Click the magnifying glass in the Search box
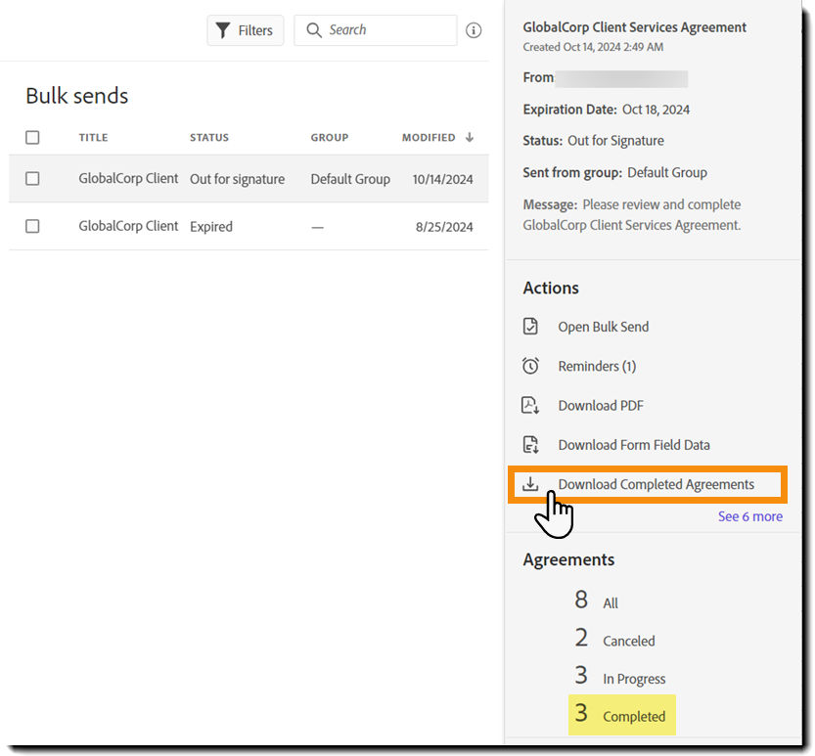The width and height of the screenshot is (815, 756). tap(313, 30)
